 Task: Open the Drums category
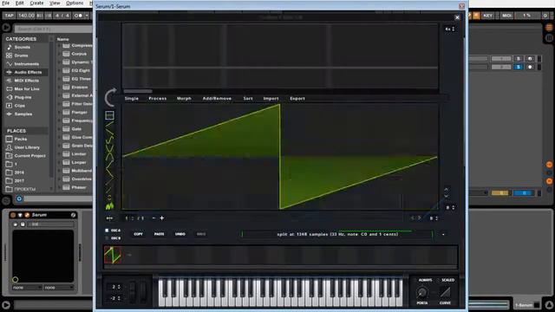[21, 55]
